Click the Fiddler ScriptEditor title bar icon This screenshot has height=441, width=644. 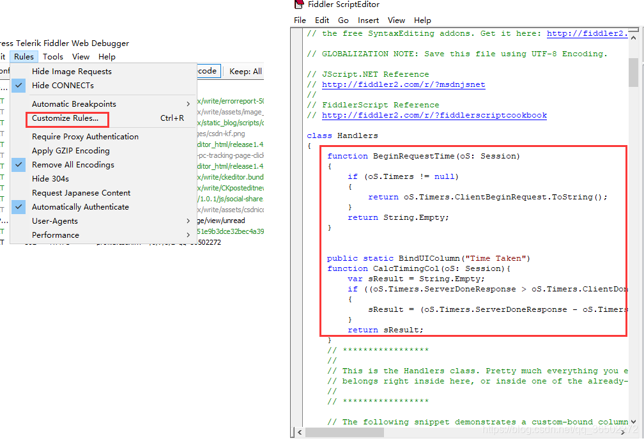point(300,4)
